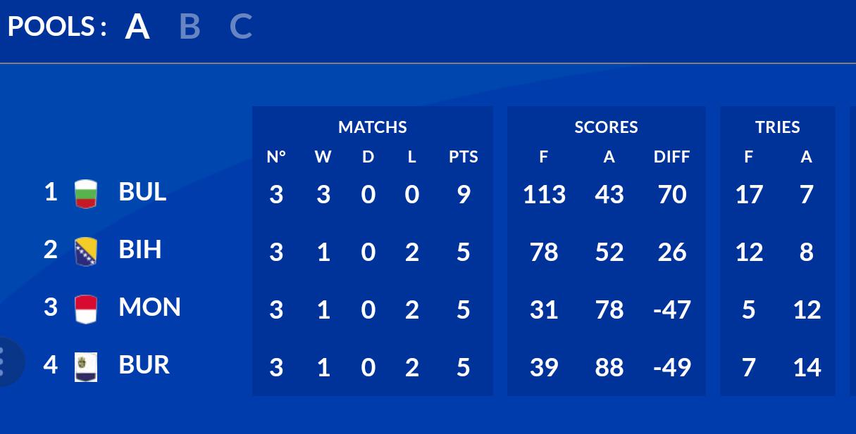Open the BIH team name
The image size is (856, 434).
pyautogui.click(x=140, y=249)
